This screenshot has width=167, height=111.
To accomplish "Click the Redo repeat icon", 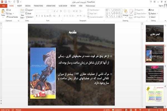I will click(14, 2).
